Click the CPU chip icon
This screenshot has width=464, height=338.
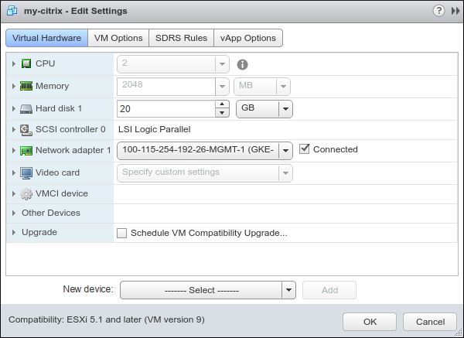click(26, 63)
